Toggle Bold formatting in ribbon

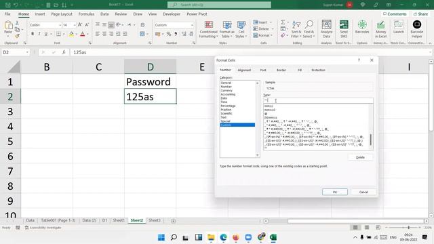pyautogui.click(x=33, y=34)
